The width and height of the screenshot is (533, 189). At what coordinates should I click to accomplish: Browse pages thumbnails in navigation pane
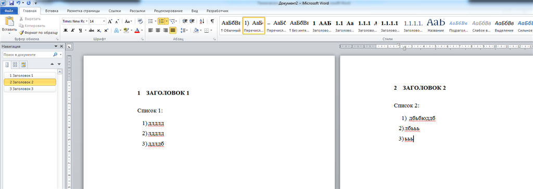15,64
